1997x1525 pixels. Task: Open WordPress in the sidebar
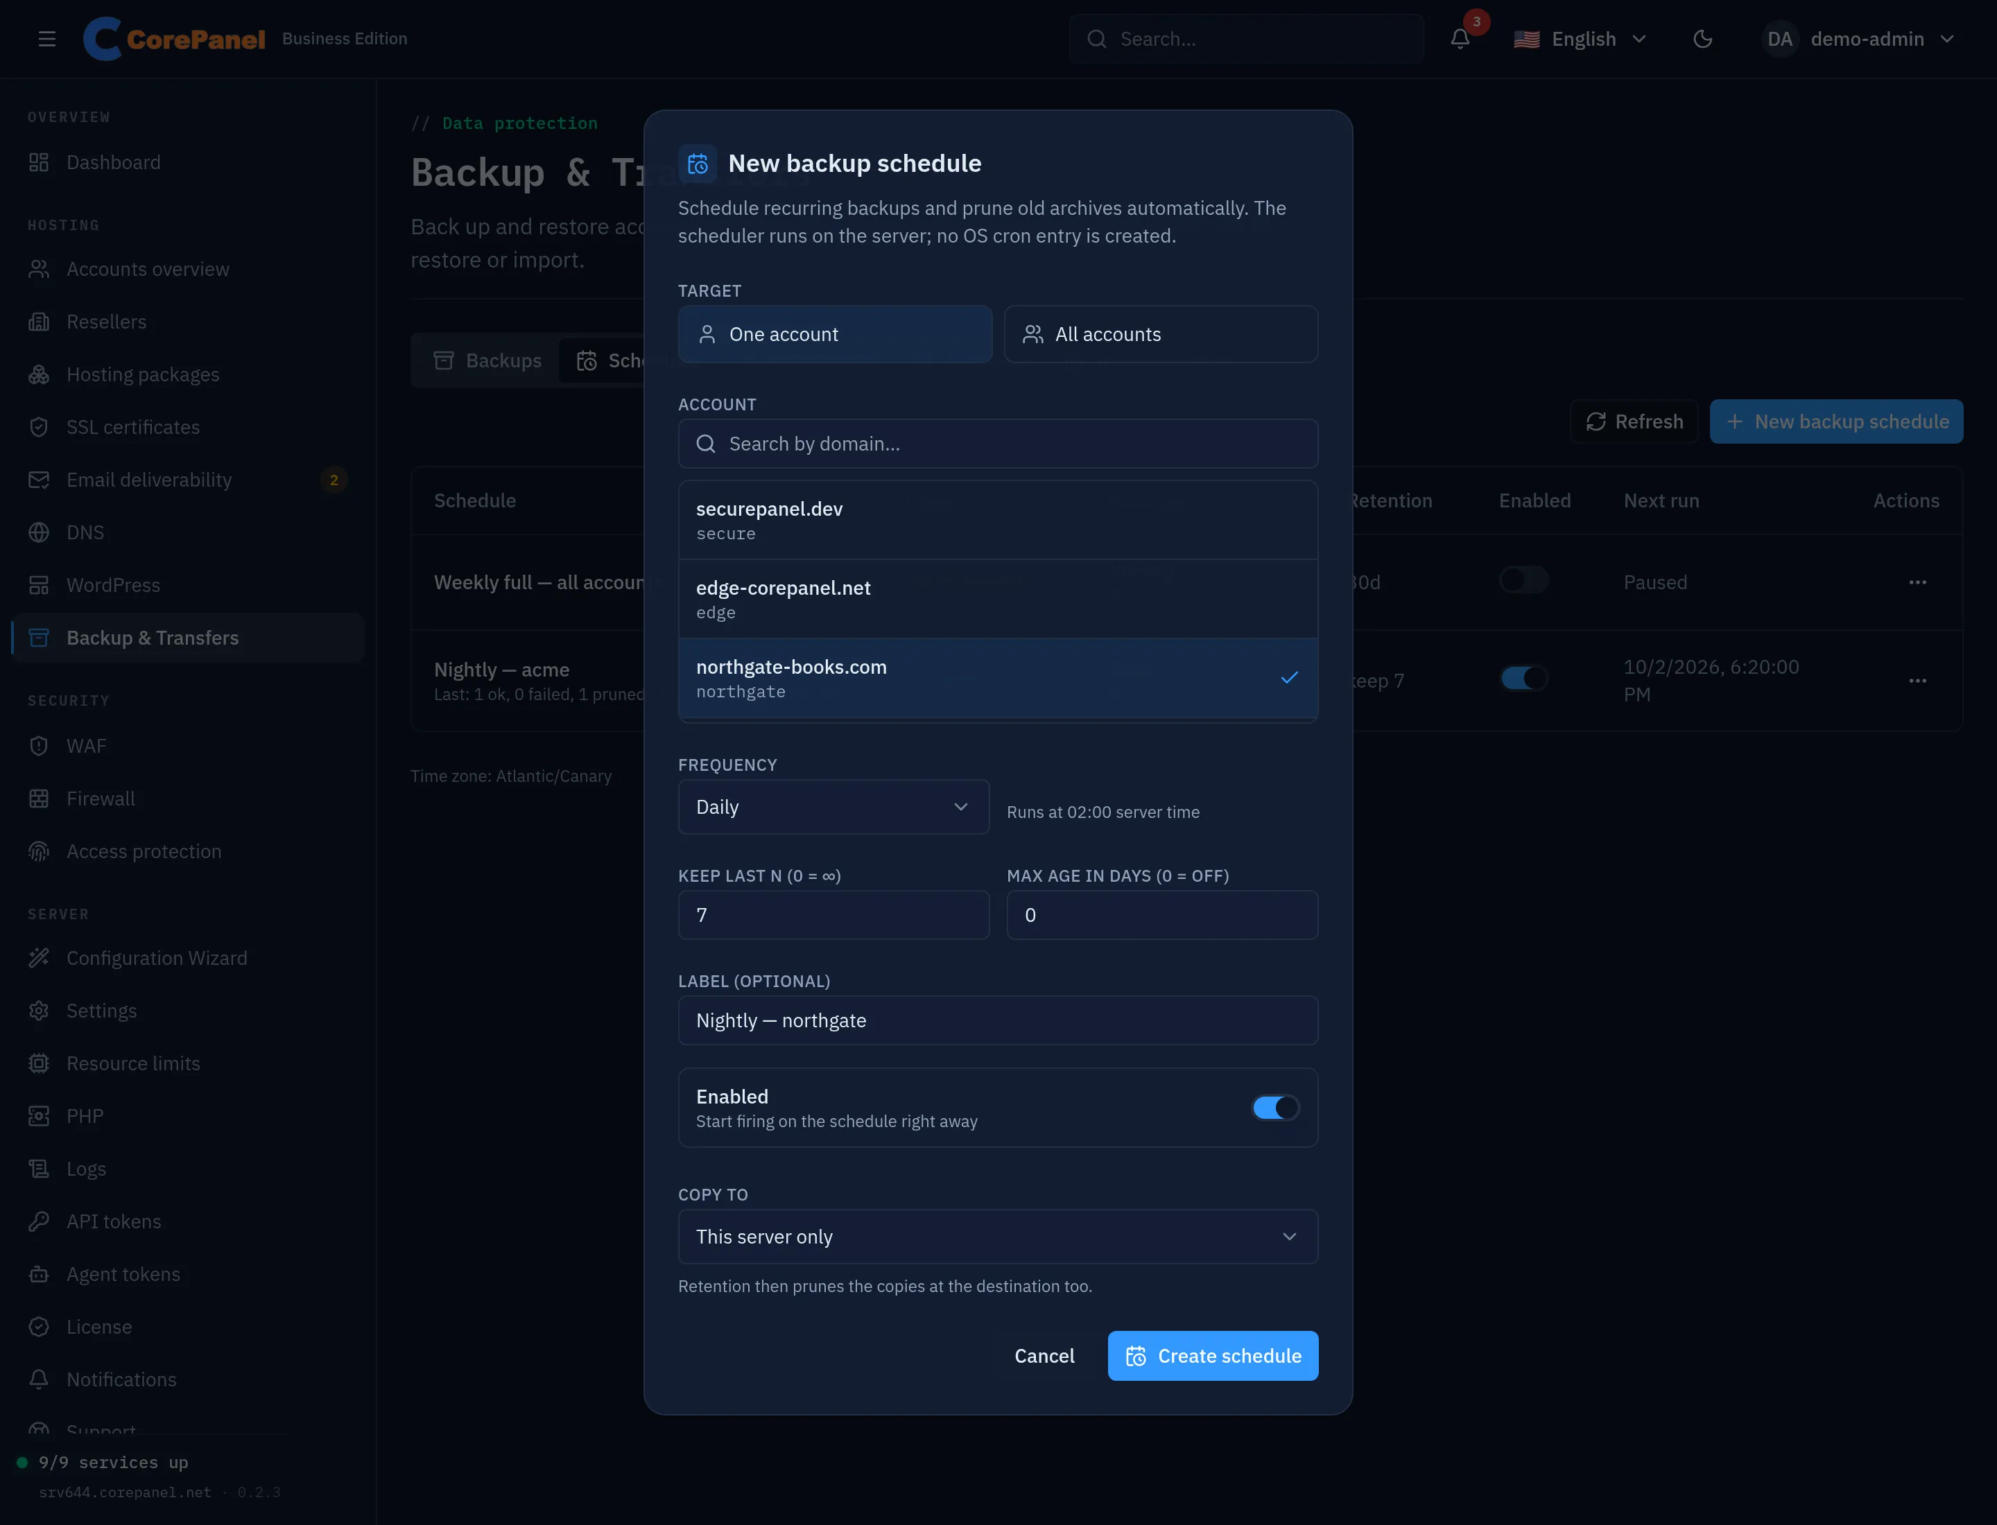tap(188, 584)
